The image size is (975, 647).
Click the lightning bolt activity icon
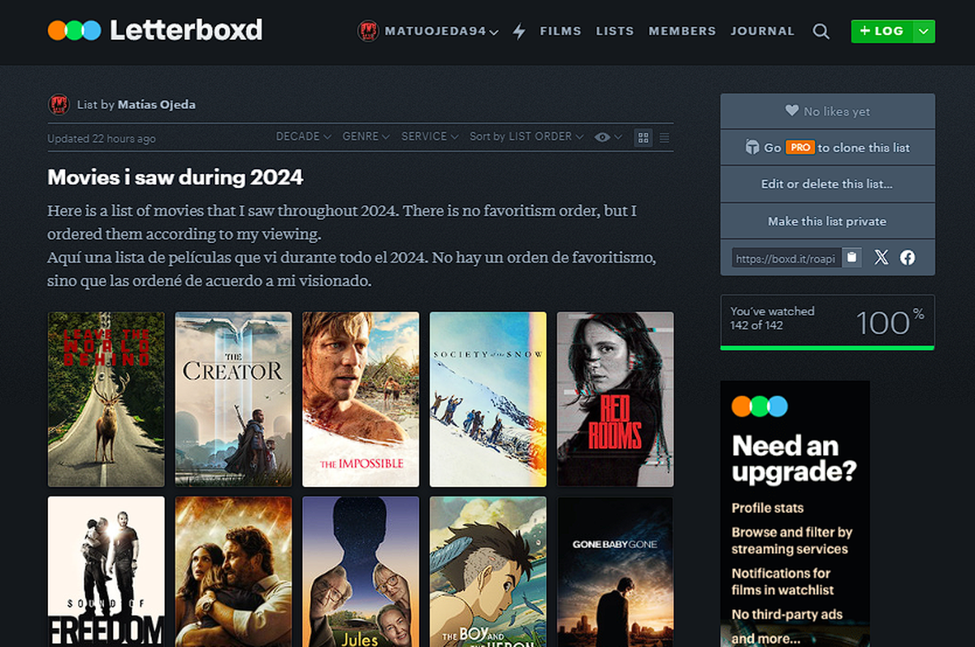[519, 31]
